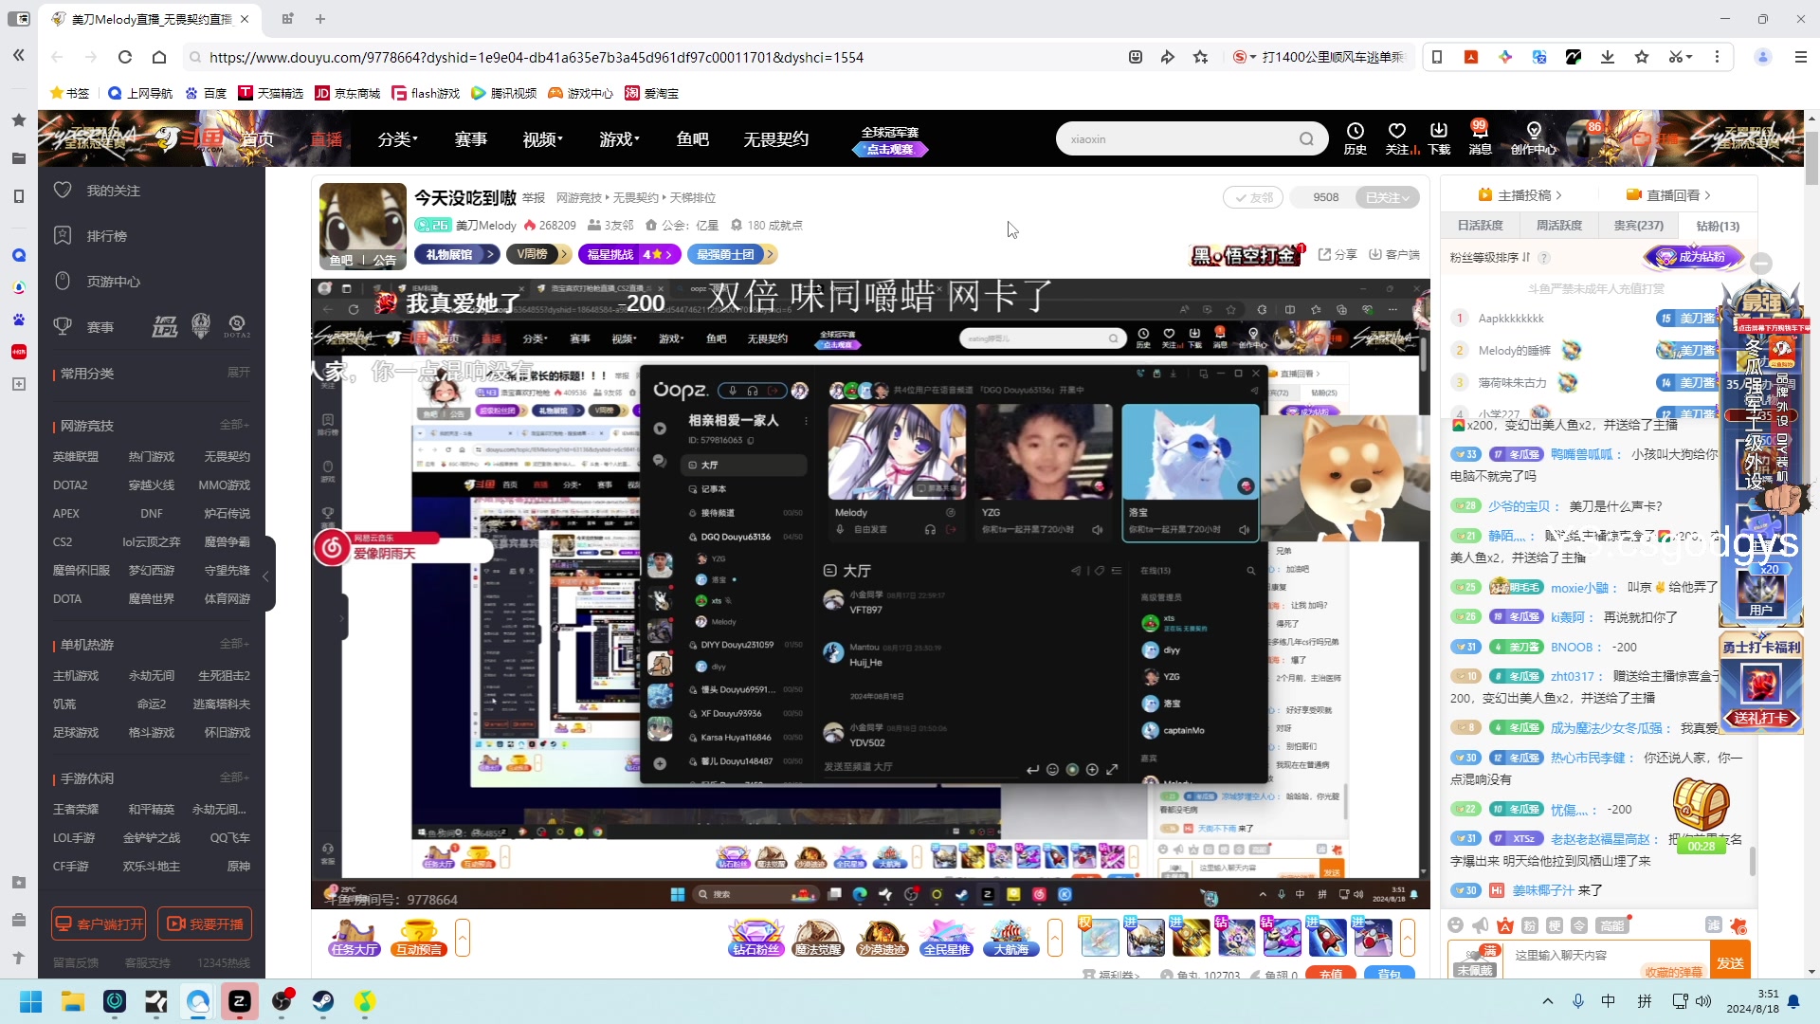Open the 沙漠遗迹 activity icon
1820x1024 pixels.
tap(882, 938)
